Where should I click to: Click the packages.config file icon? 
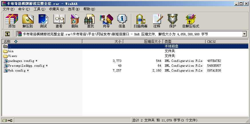tap(6, 61)
